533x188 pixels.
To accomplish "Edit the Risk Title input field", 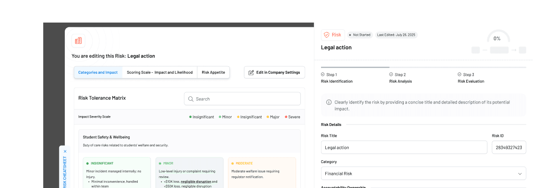I will [x=404, y=148].
